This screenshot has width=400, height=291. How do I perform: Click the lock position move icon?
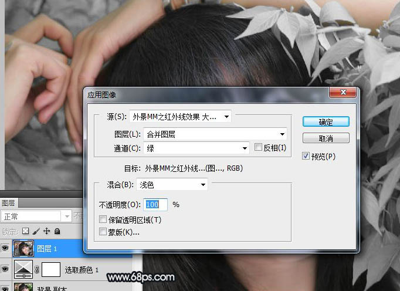click(x=46, y=231)
